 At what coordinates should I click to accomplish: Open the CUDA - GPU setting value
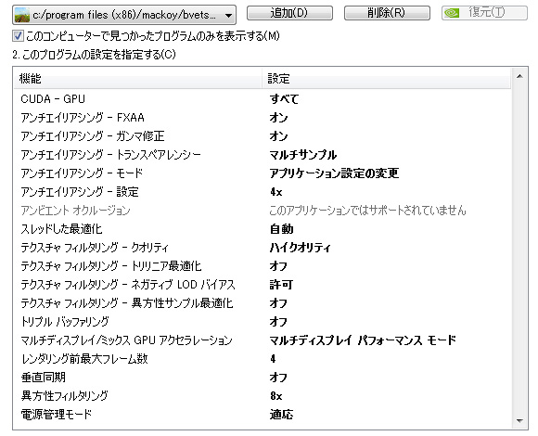click(x=284, y=98)
